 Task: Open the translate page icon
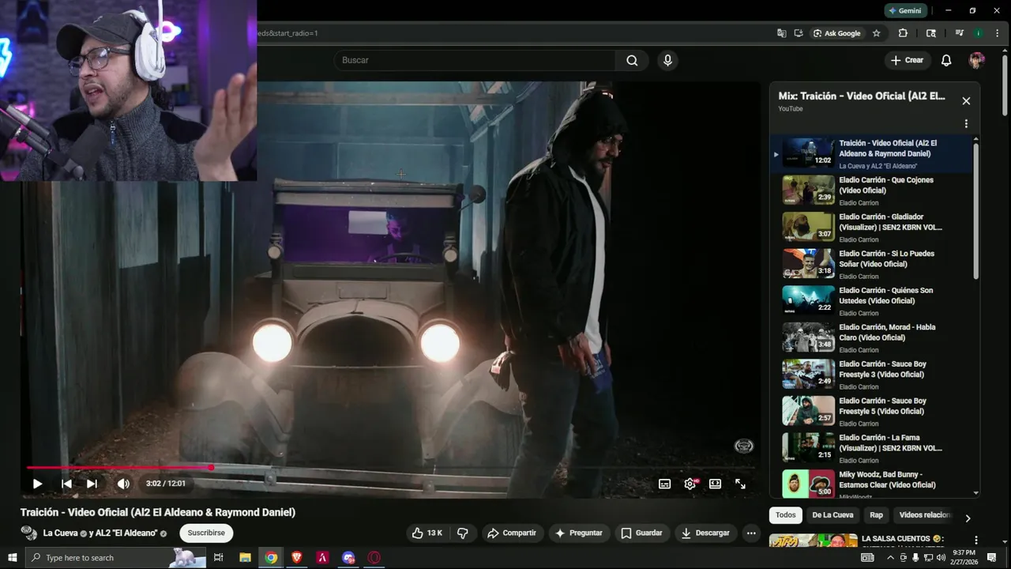[x=781, y=33]
